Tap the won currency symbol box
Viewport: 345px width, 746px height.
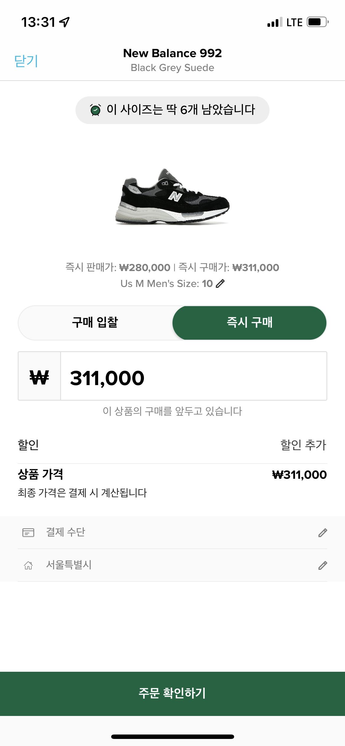tap(39, 376)
